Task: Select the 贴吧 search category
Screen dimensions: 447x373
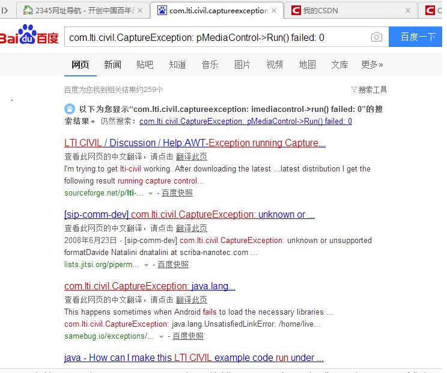Action: (145, 65)
